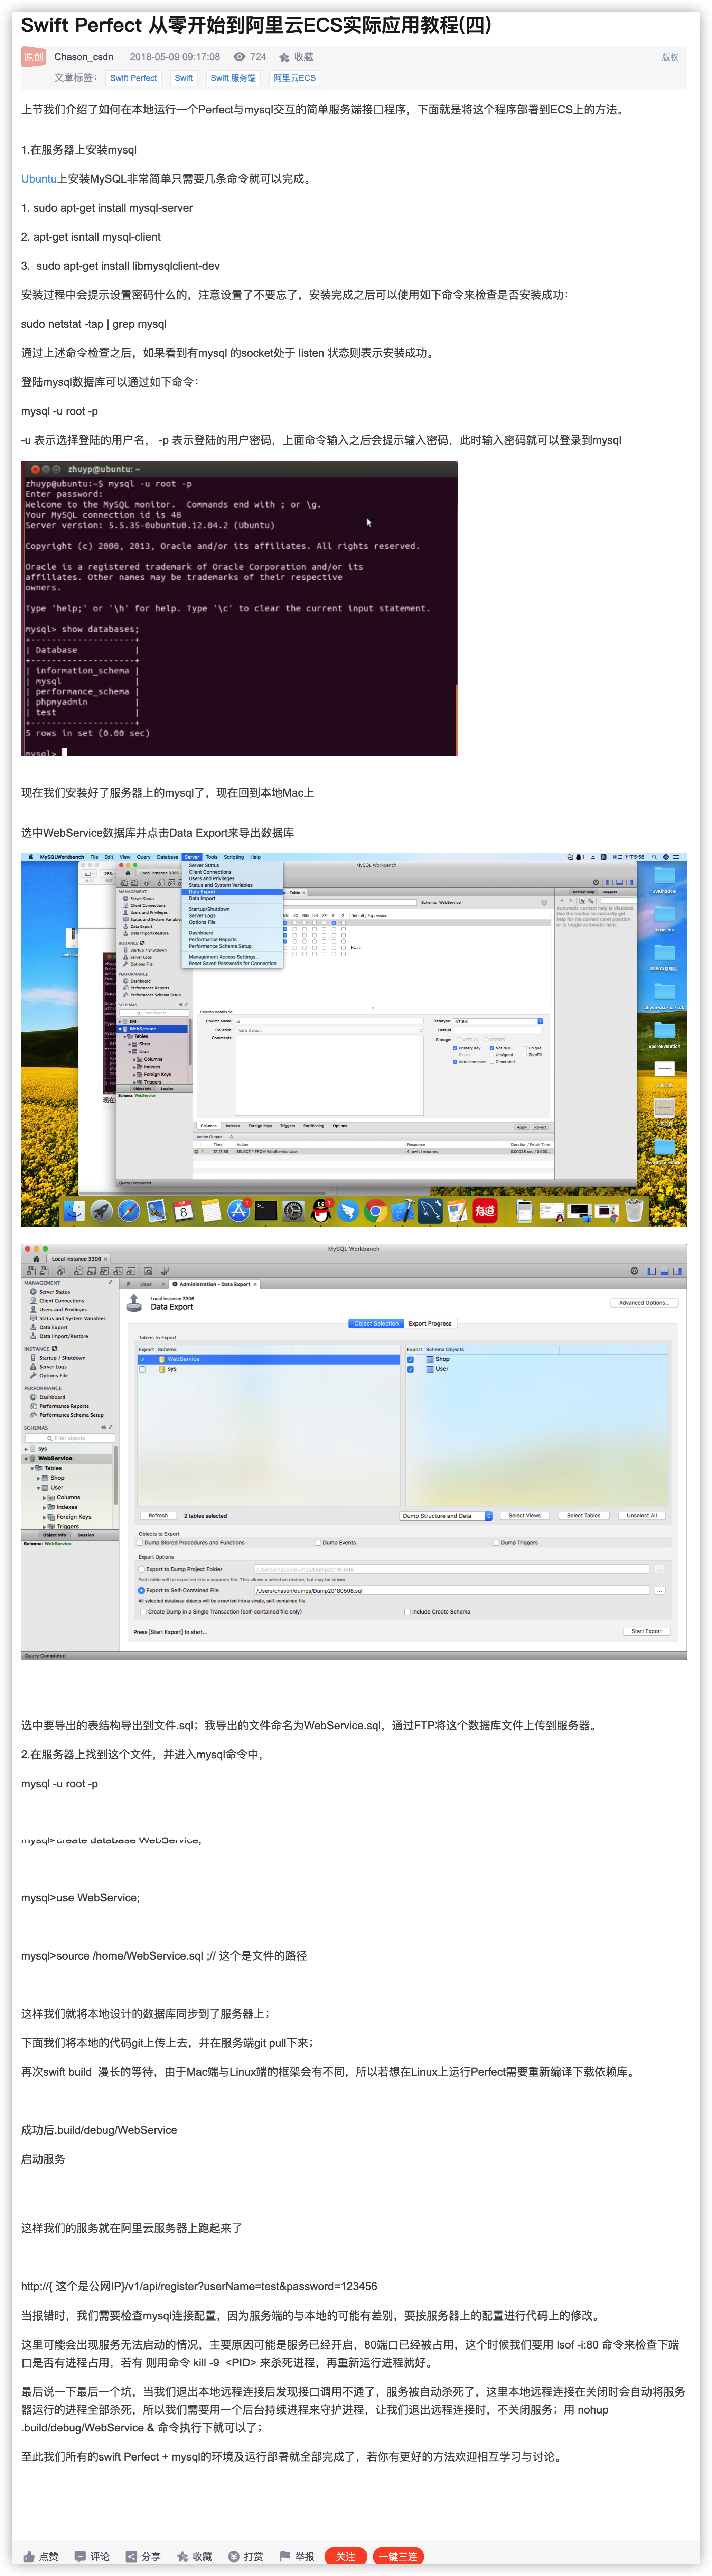
Task: Click the 原创 badge next to the author name
Action: tap(34, 57)
